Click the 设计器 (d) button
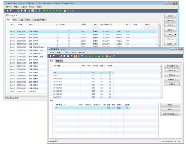186x147 pixels. click(172, 70)
